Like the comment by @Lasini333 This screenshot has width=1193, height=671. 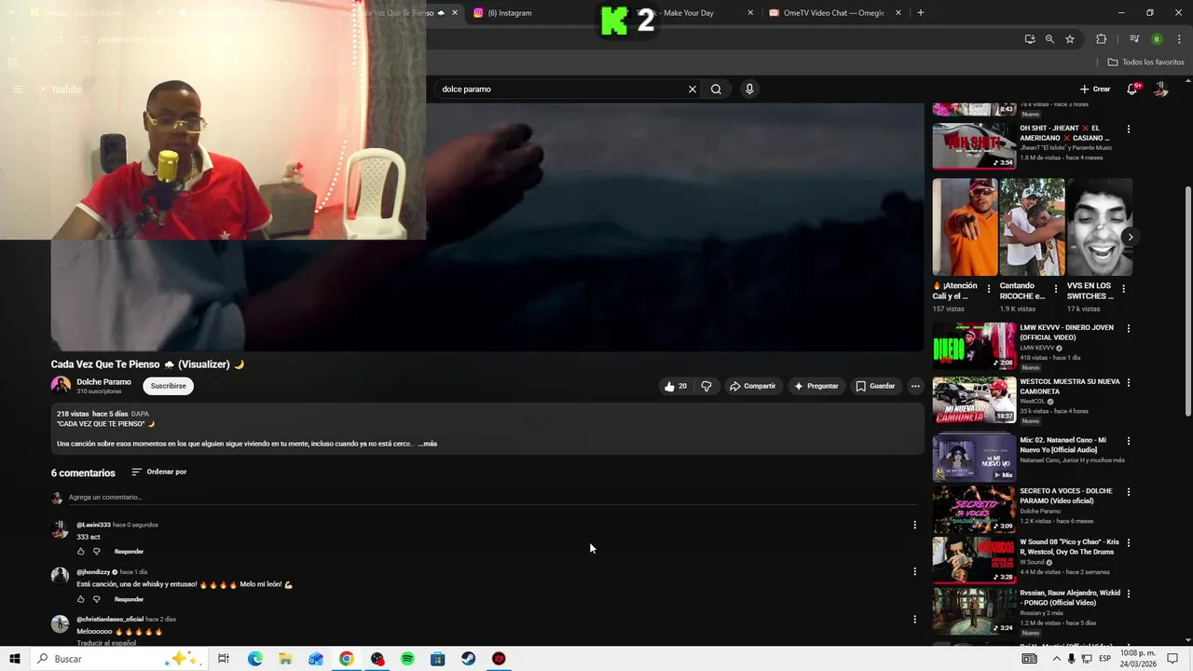80,552
